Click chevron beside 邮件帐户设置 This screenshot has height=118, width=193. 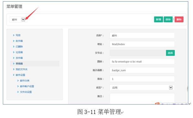[x=18, y=86]
